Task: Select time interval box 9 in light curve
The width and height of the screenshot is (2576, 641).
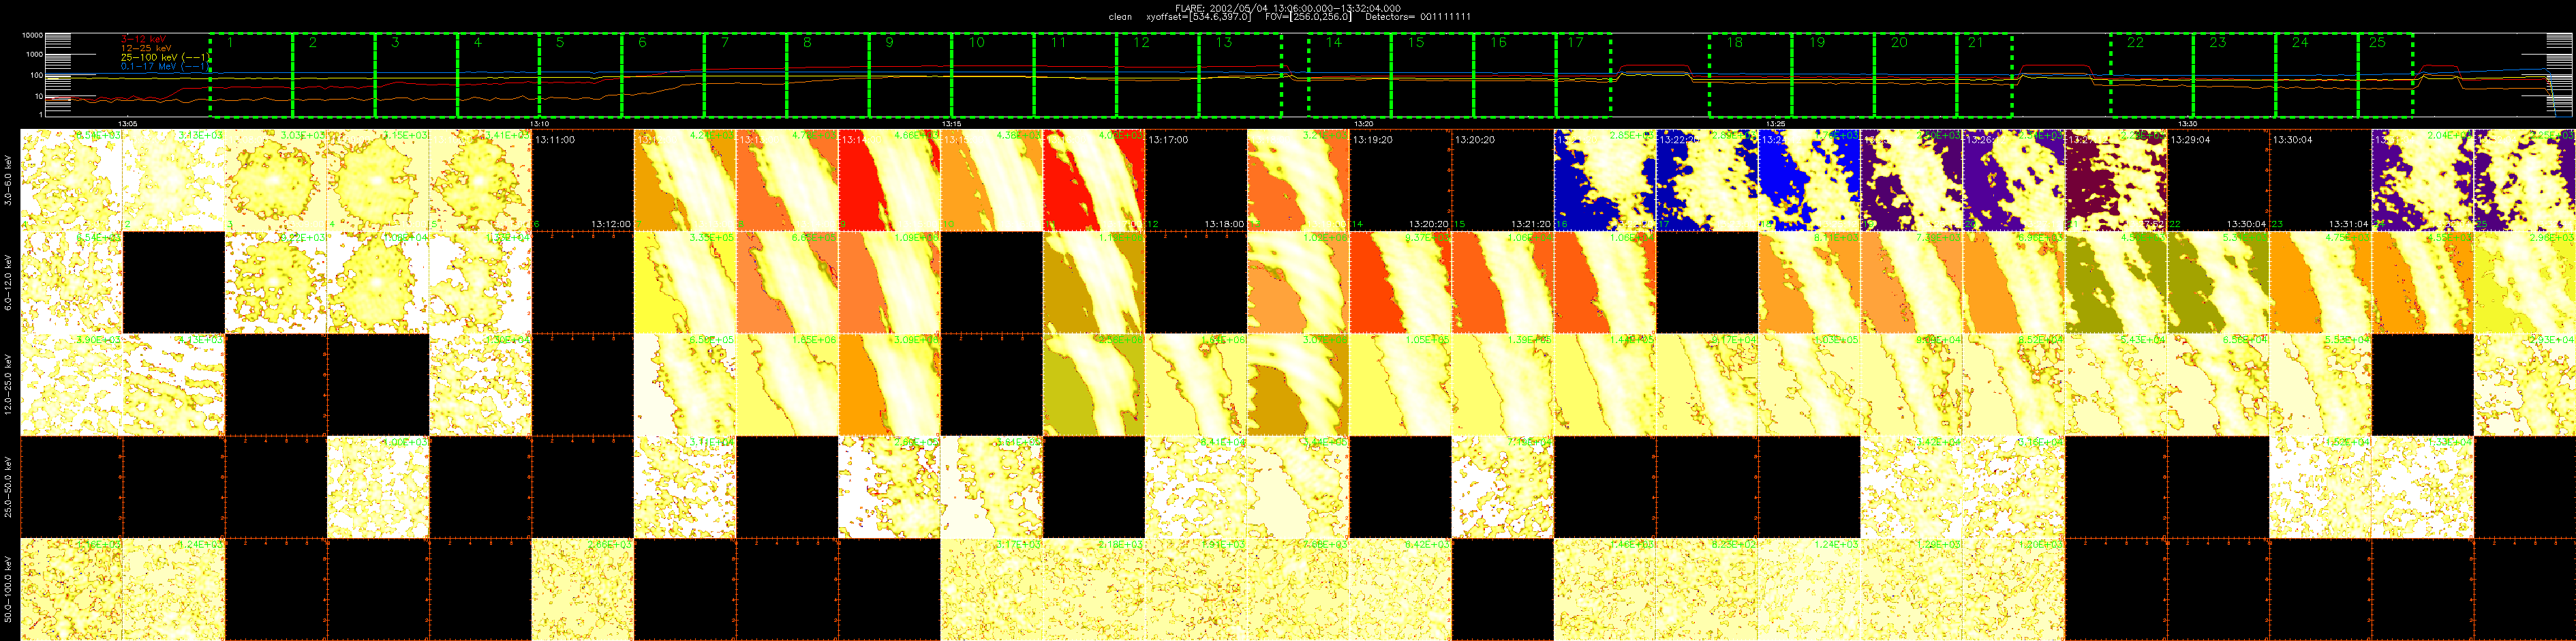Action: [910, 75]
